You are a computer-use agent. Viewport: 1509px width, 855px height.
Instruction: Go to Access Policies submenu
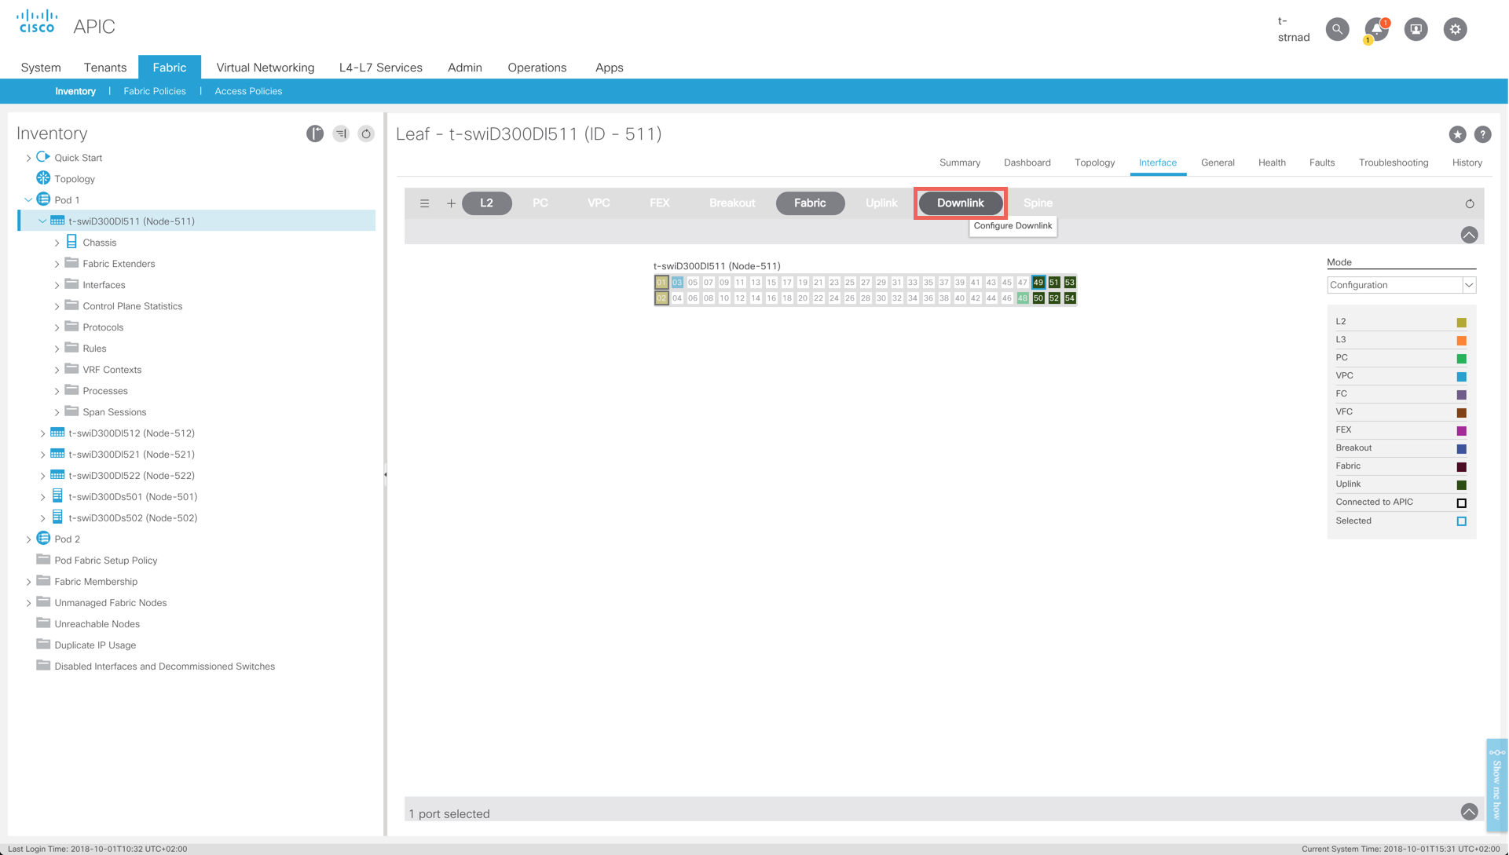click(x=248, y=91)
